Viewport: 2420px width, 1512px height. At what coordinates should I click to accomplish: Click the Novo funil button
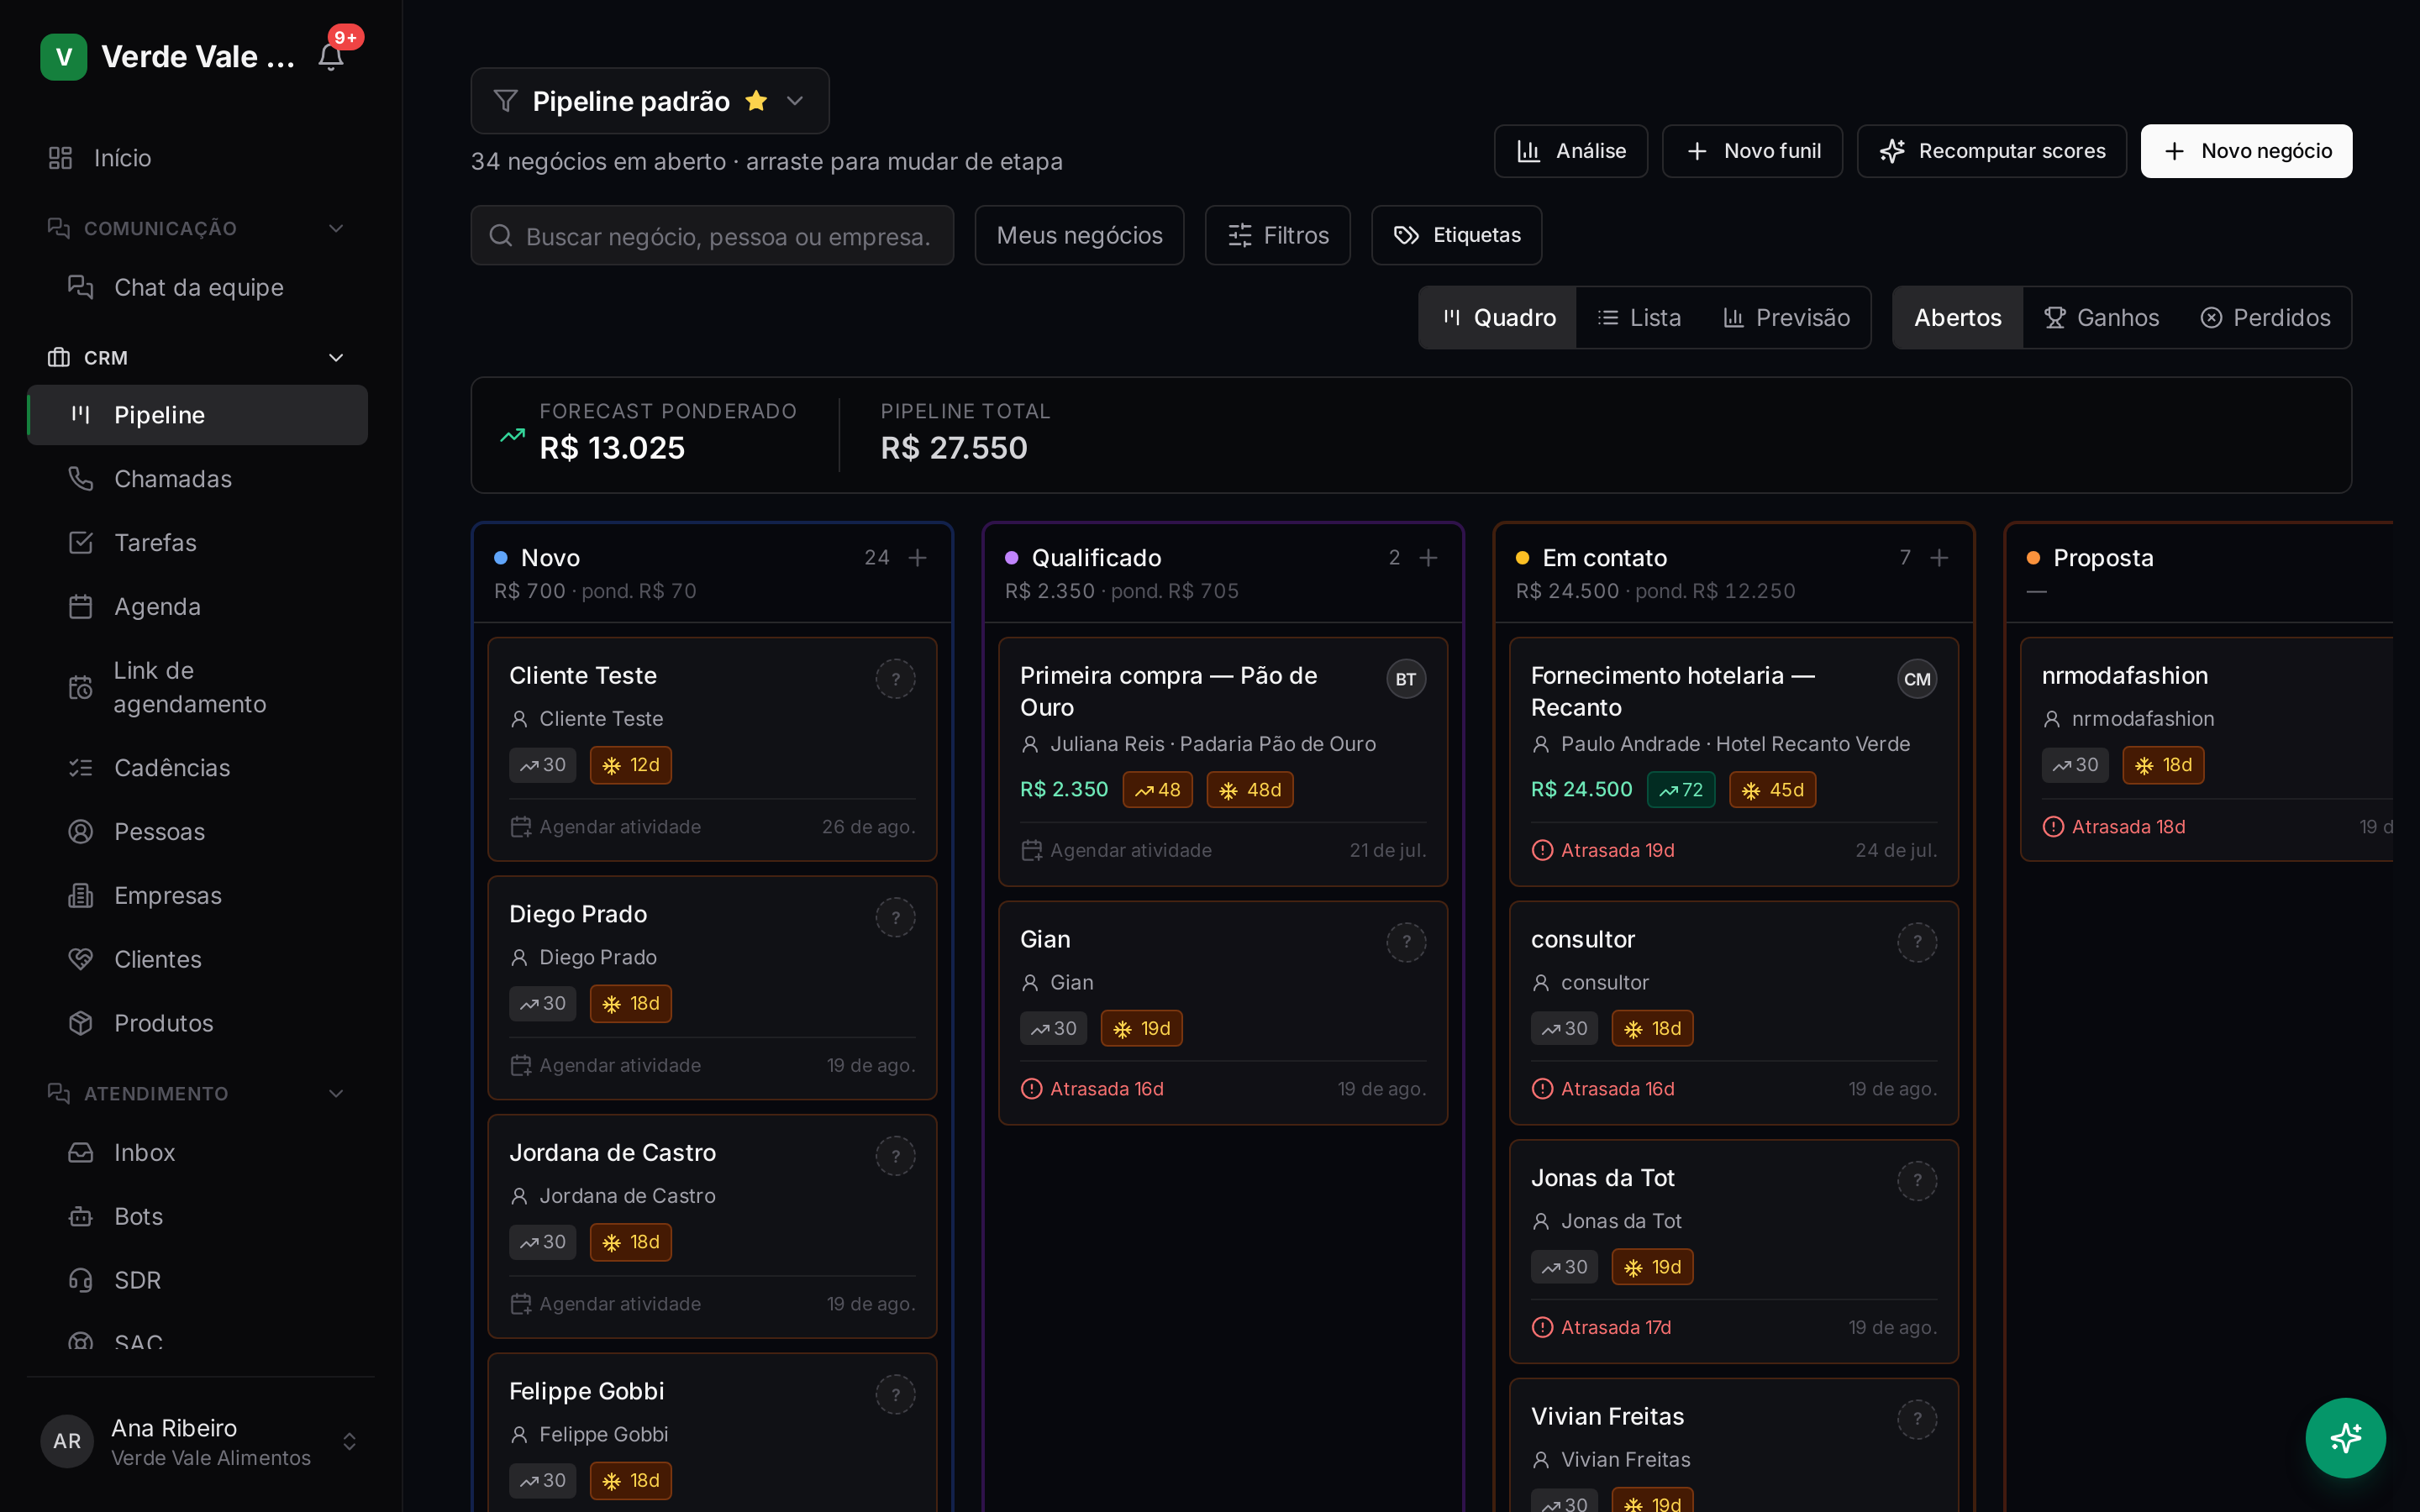[x=1752, y=151]
